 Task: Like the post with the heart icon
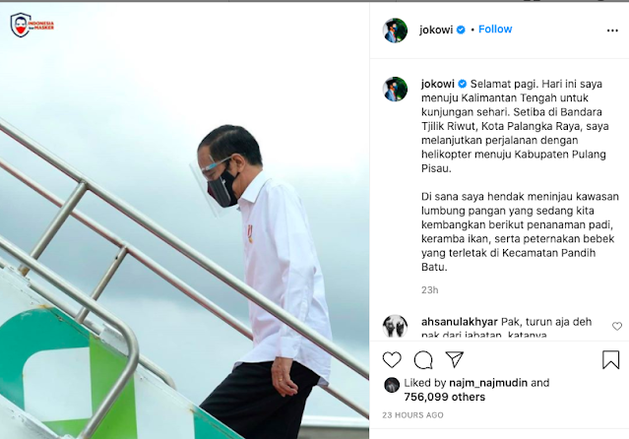point(392,359)
